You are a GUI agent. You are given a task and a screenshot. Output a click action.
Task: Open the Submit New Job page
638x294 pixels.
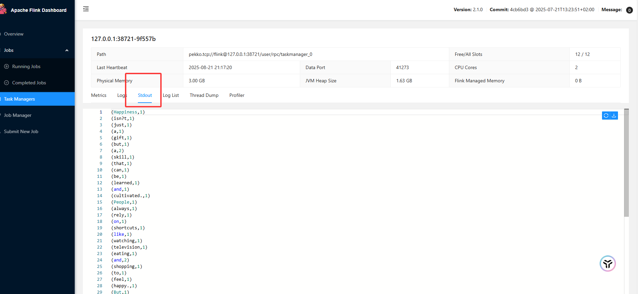21,132
